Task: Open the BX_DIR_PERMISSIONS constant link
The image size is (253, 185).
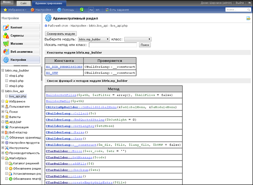Action: click(x=64, y=67)
